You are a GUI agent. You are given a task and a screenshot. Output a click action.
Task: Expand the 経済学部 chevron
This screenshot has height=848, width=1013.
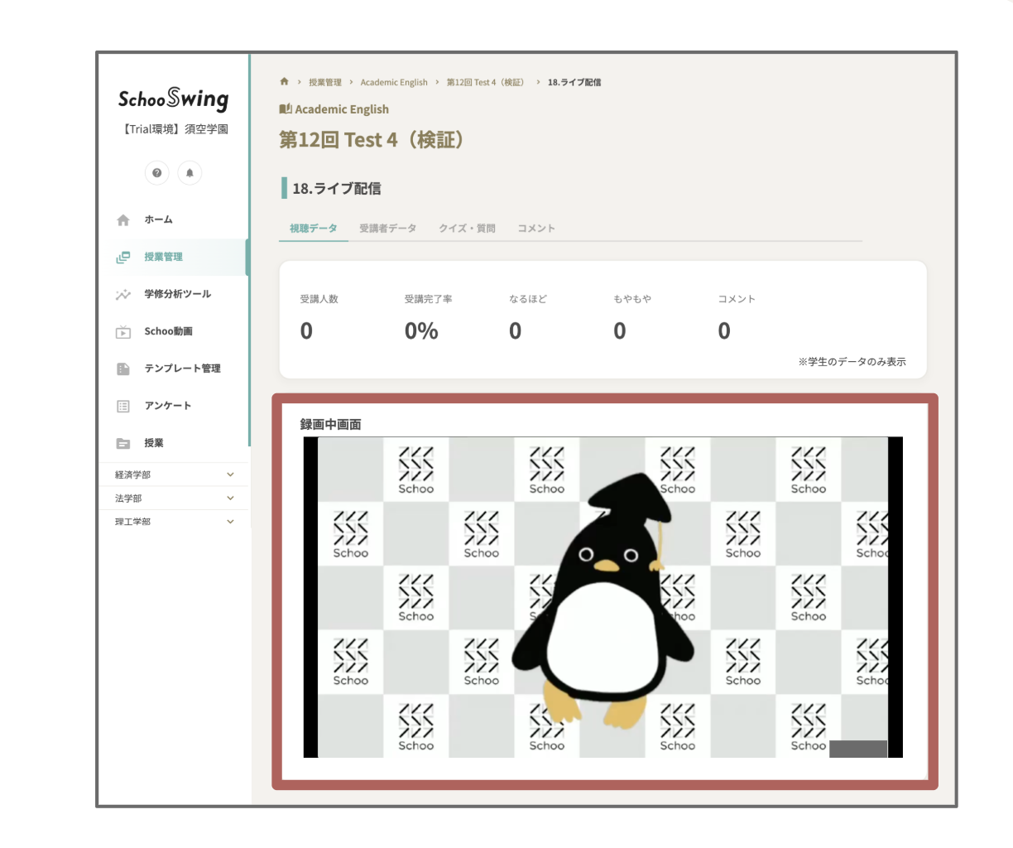230,475
